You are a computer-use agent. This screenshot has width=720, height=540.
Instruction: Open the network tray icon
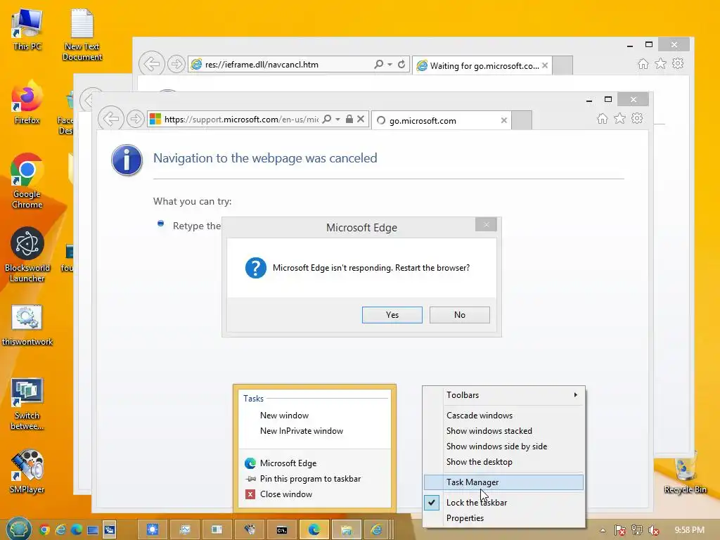point(637,530)
